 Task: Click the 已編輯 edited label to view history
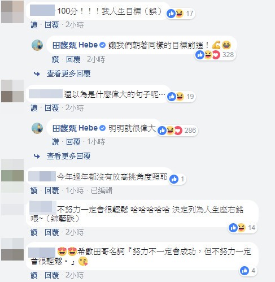pos(102,190)
